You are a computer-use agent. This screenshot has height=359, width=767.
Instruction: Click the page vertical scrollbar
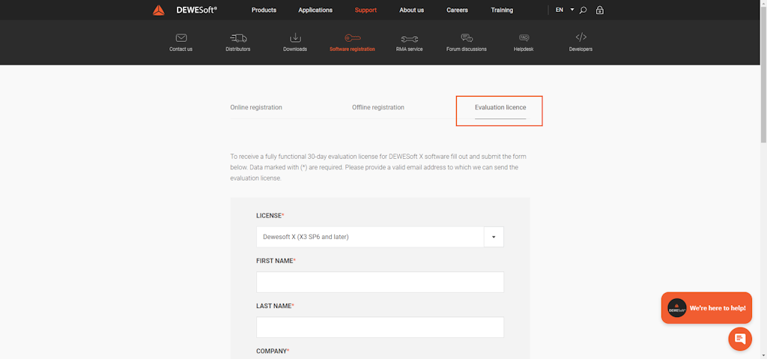(763, 73)
